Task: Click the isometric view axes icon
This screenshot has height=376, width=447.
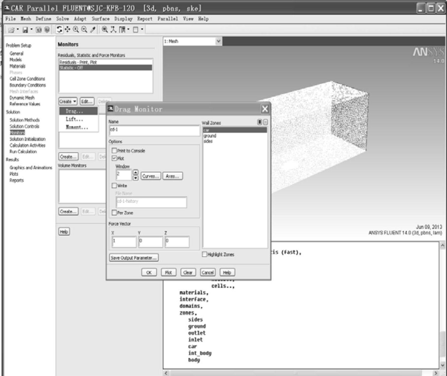Action: [114, 29]
